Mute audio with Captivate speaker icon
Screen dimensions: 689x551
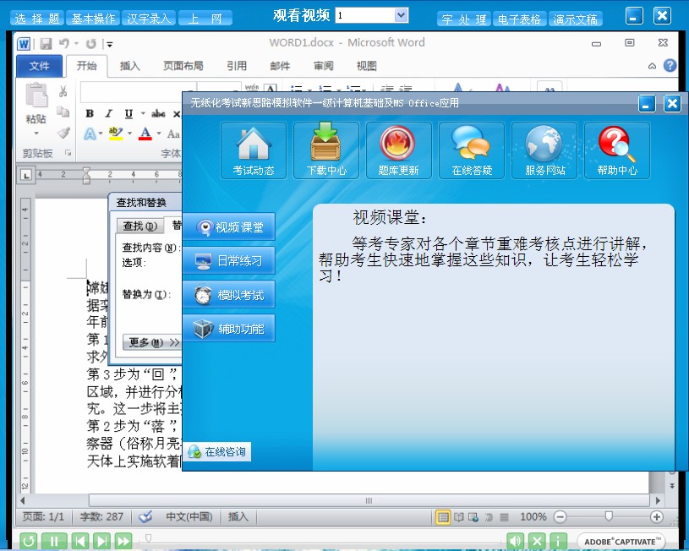tap(516, 541)
